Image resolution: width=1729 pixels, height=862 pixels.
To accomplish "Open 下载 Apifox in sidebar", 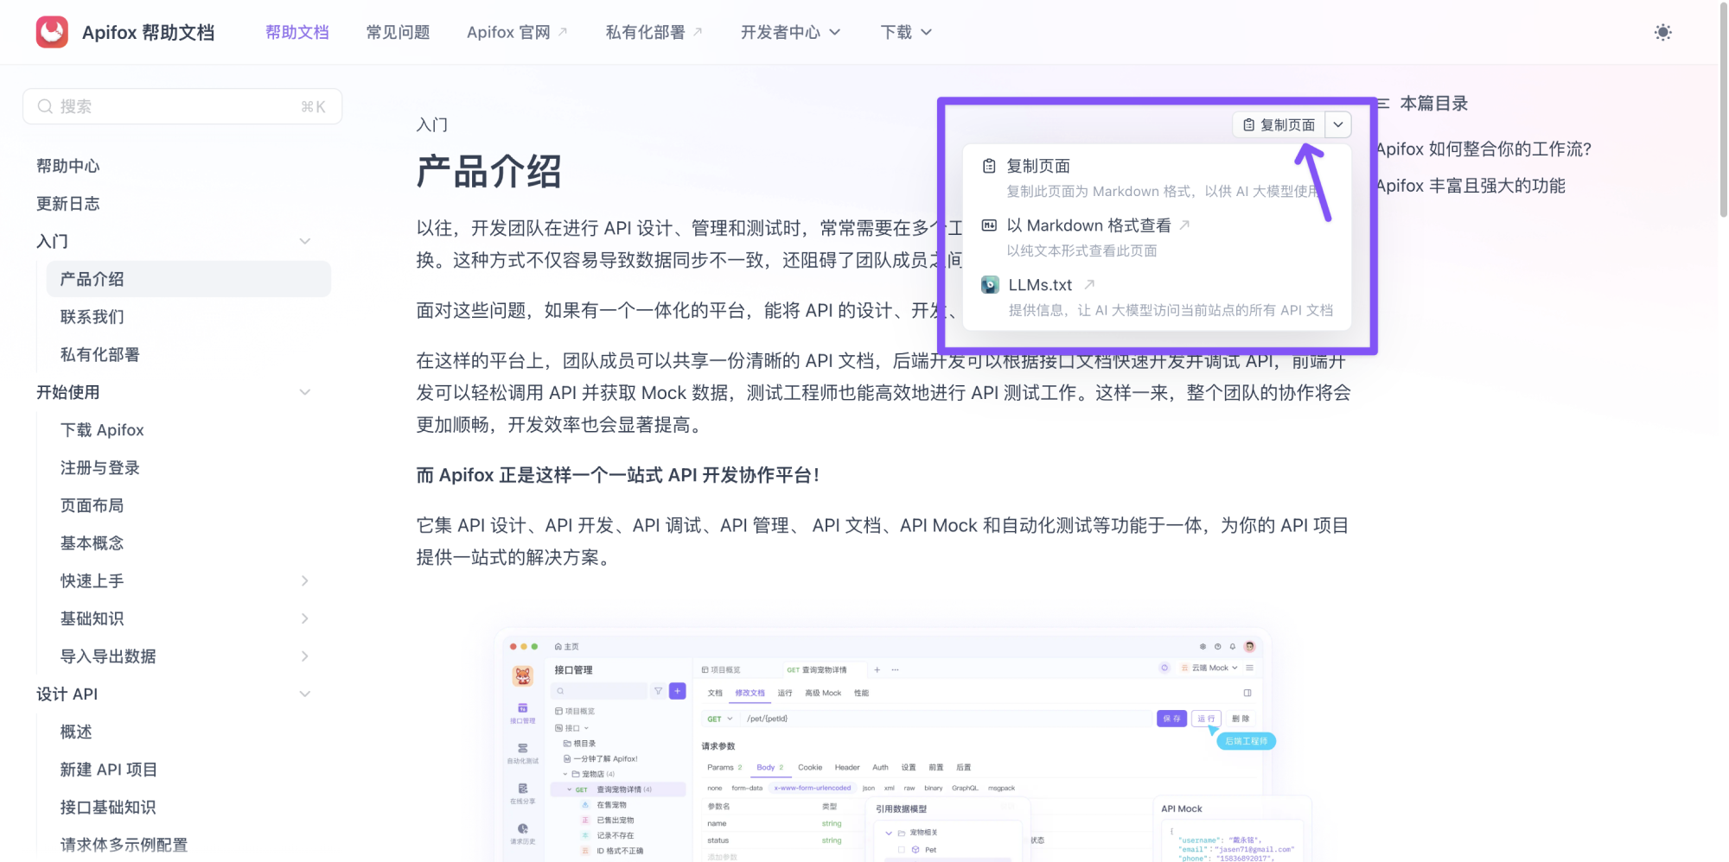I will pos(102,430).
